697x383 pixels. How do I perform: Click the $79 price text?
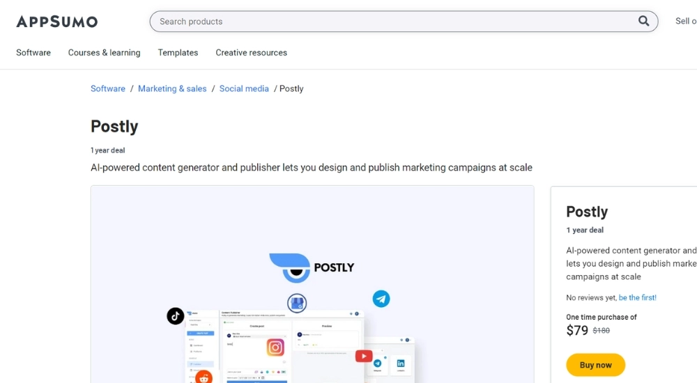[x=577, y=330]
